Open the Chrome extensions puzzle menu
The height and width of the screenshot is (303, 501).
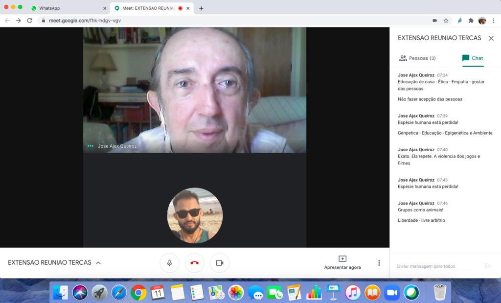pos(471,21)
